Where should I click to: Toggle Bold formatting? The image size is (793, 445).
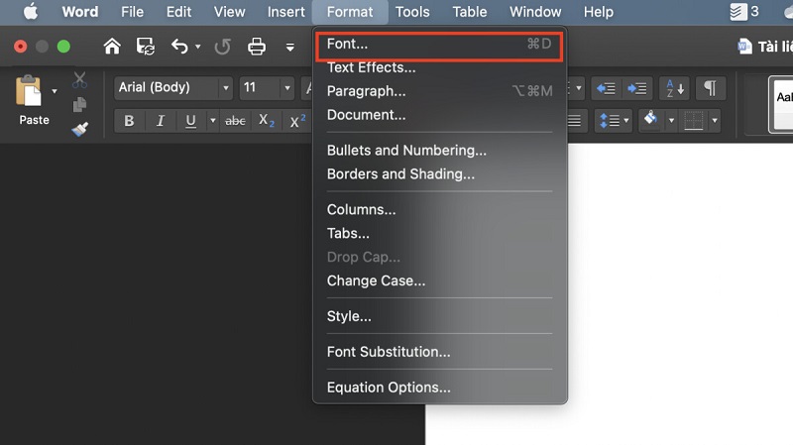(129, 121)
